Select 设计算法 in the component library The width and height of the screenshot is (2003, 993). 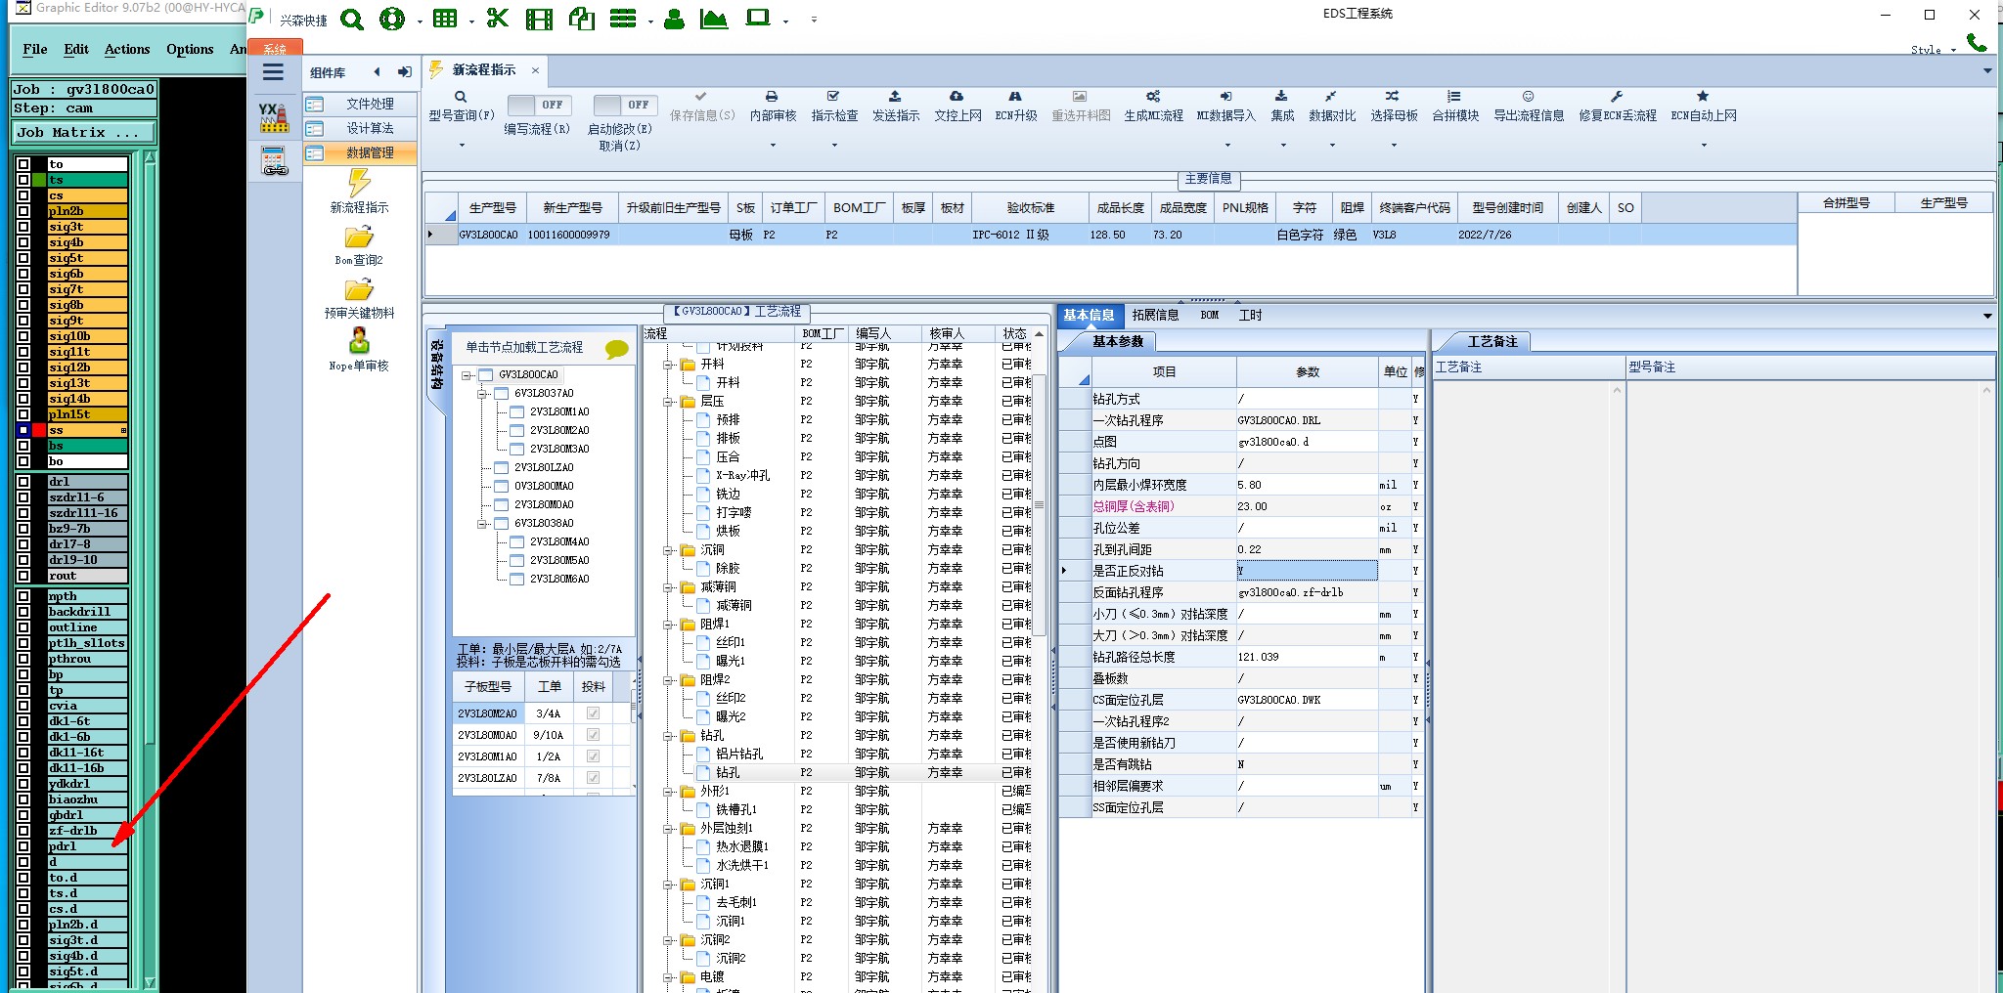click(360, 128)
